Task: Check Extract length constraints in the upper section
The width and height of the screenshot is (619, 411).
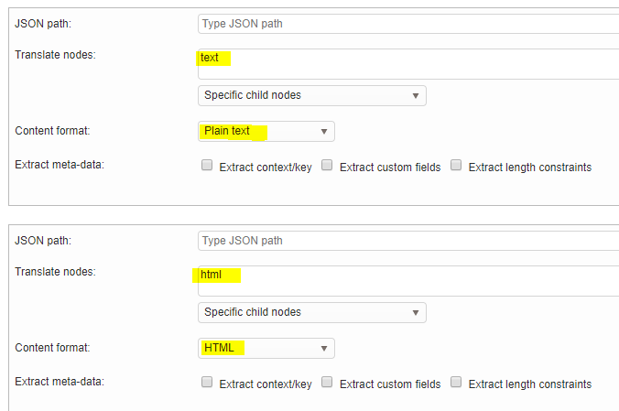Action: click(x=456, y=166)
